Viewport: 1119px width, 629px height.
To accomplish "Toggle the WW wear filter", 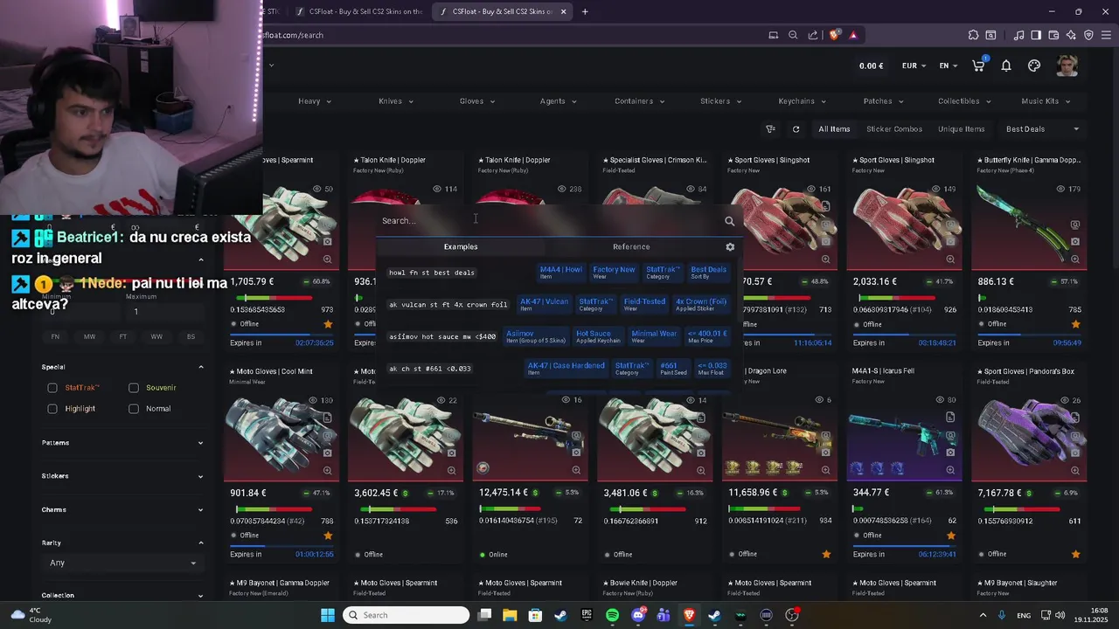I will [x=156, y=336].
